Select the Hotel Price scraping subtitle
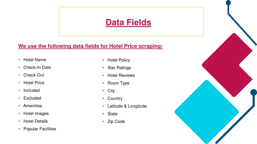 coord(90,46)
